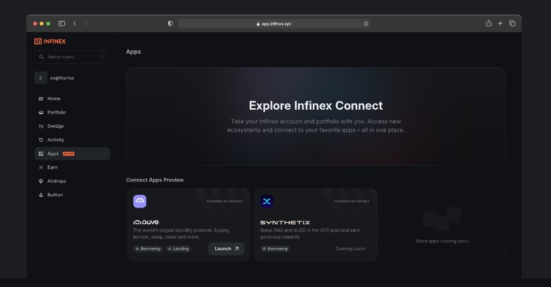The width and height of the screenshot is (551, 287).
Task: Show the tab overview icon
Action: [512, 23]
